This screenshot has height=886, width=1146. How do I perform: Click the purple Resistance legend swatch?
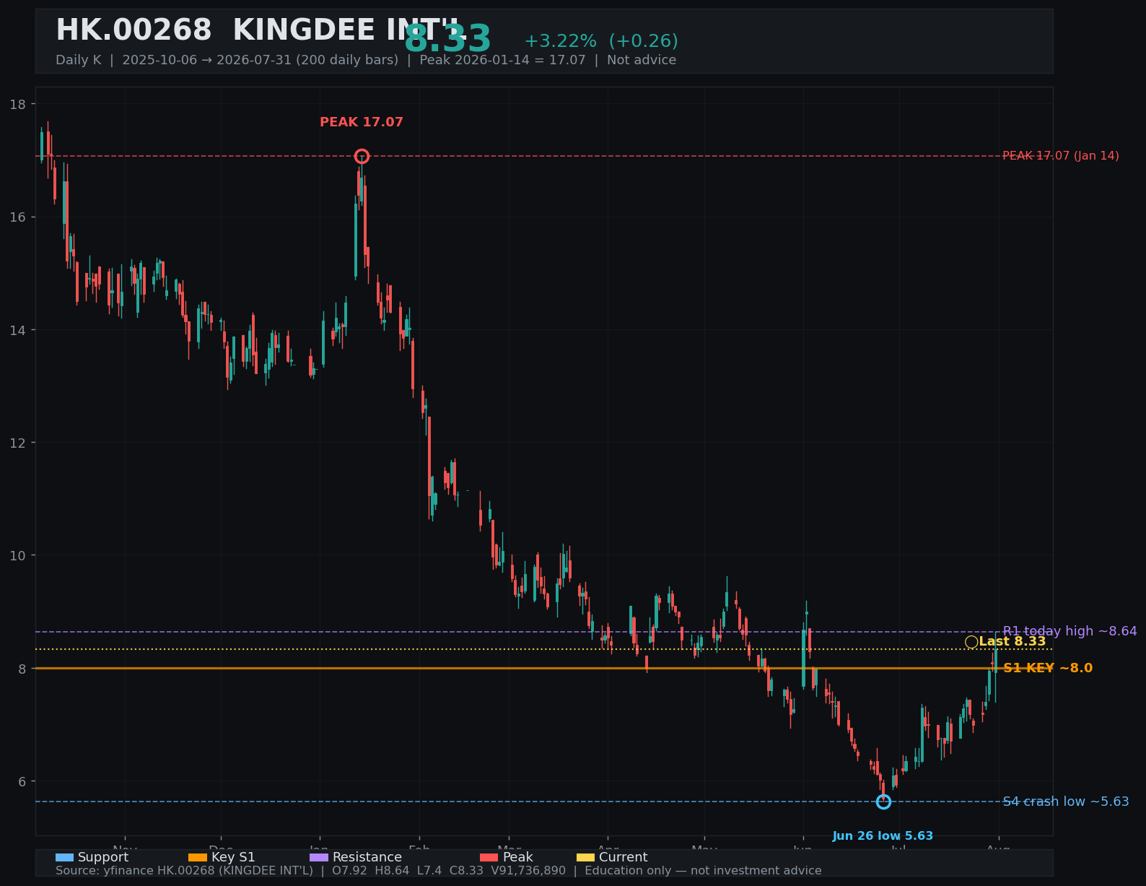319,857
